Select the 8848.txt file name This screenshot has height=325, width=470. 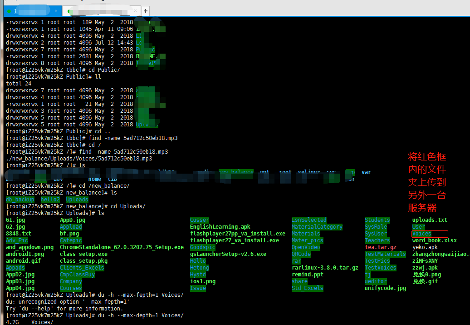(19, 233)
